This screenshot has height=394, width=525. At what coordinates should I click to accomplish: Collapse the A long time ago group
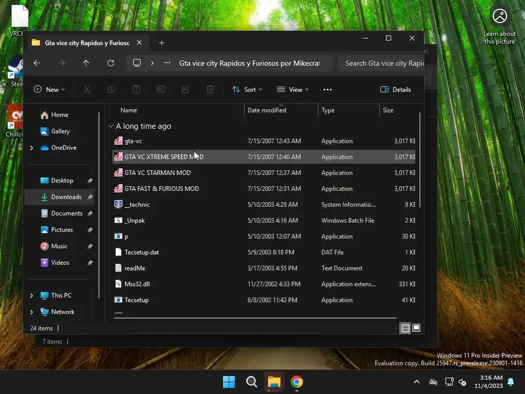point(111,126)
